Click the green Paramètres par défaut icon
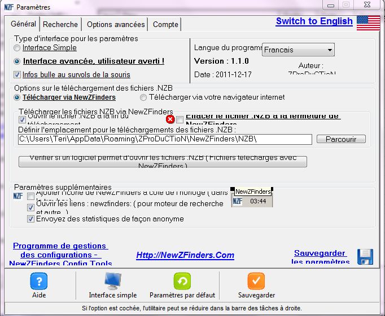Image resolution: width=385 pixels, height=316 pixels. coord(182,281)
